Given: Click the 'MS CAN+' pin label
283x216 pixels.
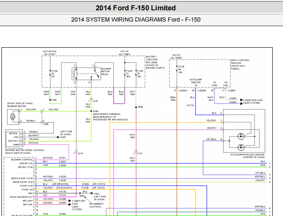Looking at the screenshot, I should 28,201.
